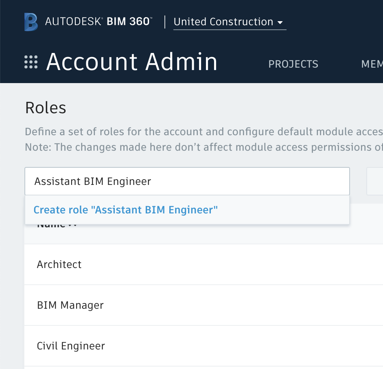Click the Roles page heading

point(45,108)
